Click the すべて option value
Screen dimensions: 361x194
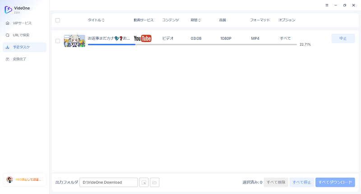coord(285,38)
